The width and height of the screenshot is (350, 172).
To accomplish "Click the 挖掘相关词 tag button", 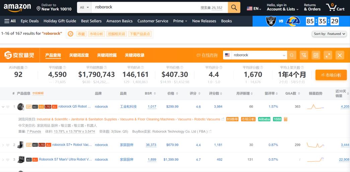I will (x=117, y=34).
